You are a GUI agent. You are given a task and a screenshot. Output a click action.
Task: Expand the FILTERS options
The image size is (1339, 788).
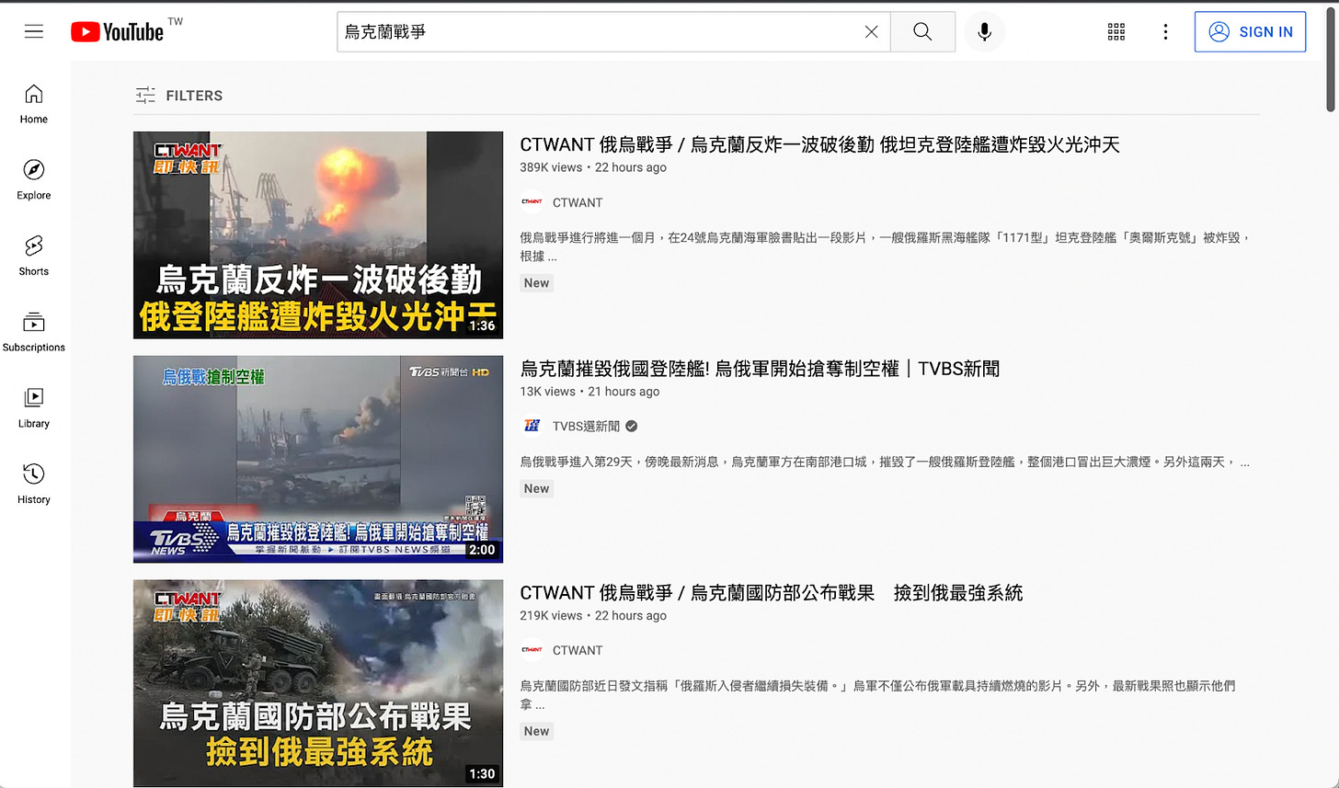(x=179, y=96)
